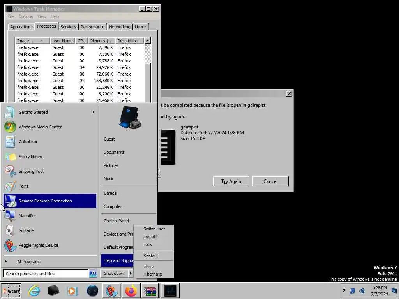The width and height of the screenshot is (399, 299).
Task: Launch Remote Desktop Connection
Action: coord(50,201)
